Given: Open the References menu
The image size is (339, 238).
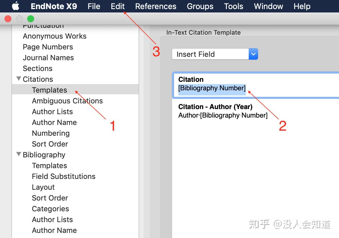Looking at the screenshot, I should [156, 6].
